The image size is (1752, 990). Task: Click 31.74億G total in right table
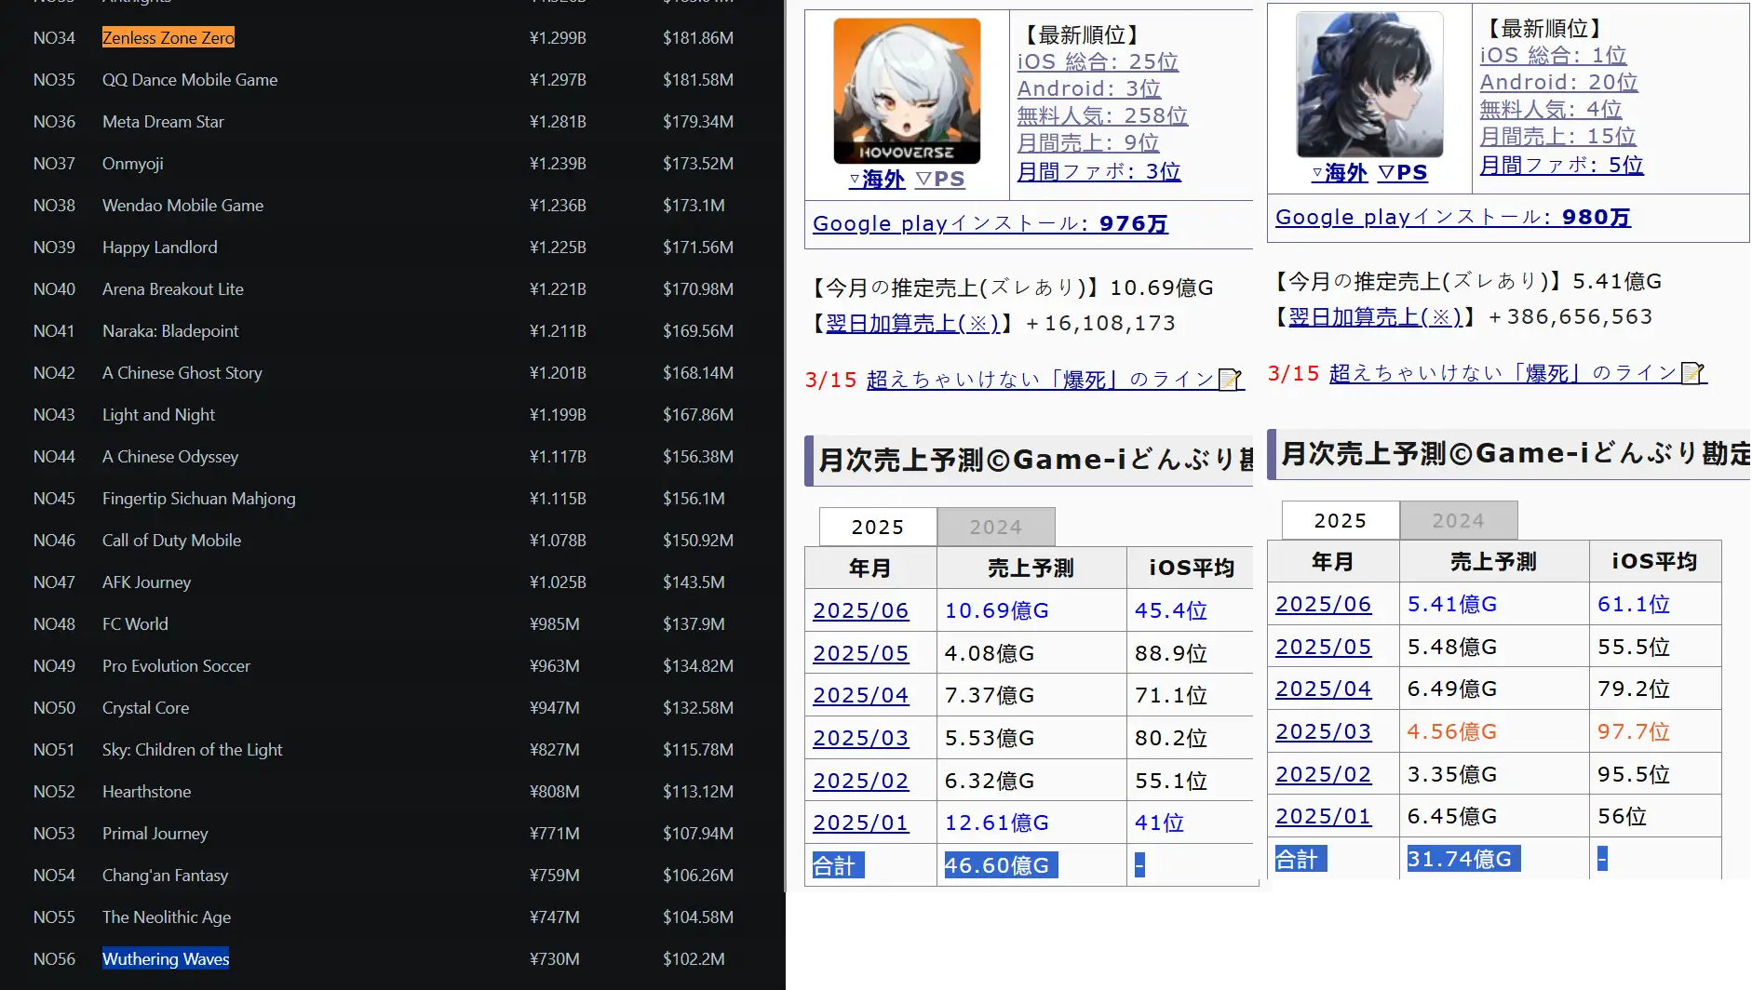1463,859
